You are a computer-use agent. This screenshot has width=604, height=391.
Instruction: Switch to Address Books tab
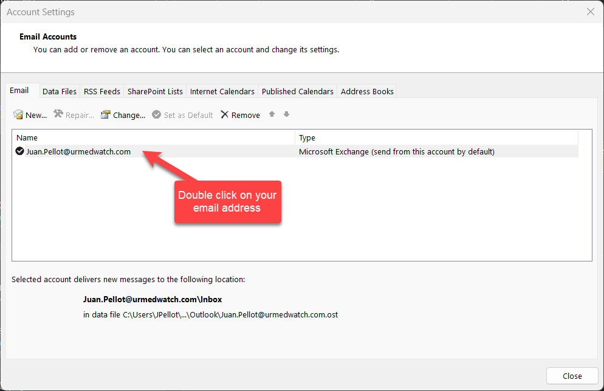[x=367, y=91]
